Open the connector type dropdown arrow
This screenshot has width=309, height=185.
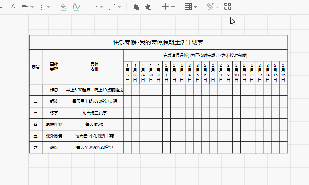click(x=119, y=7)
